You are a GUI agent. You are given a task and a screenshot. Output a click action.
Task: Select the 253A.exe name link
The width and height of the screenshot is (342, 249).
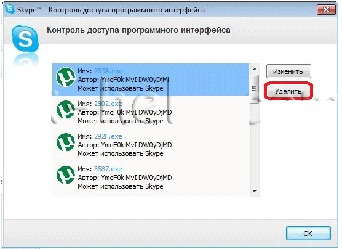(x=108, y=71)
